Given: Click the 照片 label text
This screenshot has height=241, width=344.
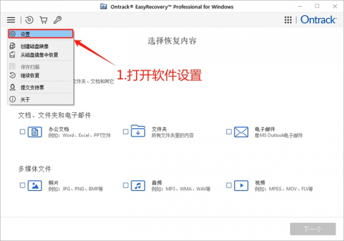Looking at the screenshot, I should point(54,183).
